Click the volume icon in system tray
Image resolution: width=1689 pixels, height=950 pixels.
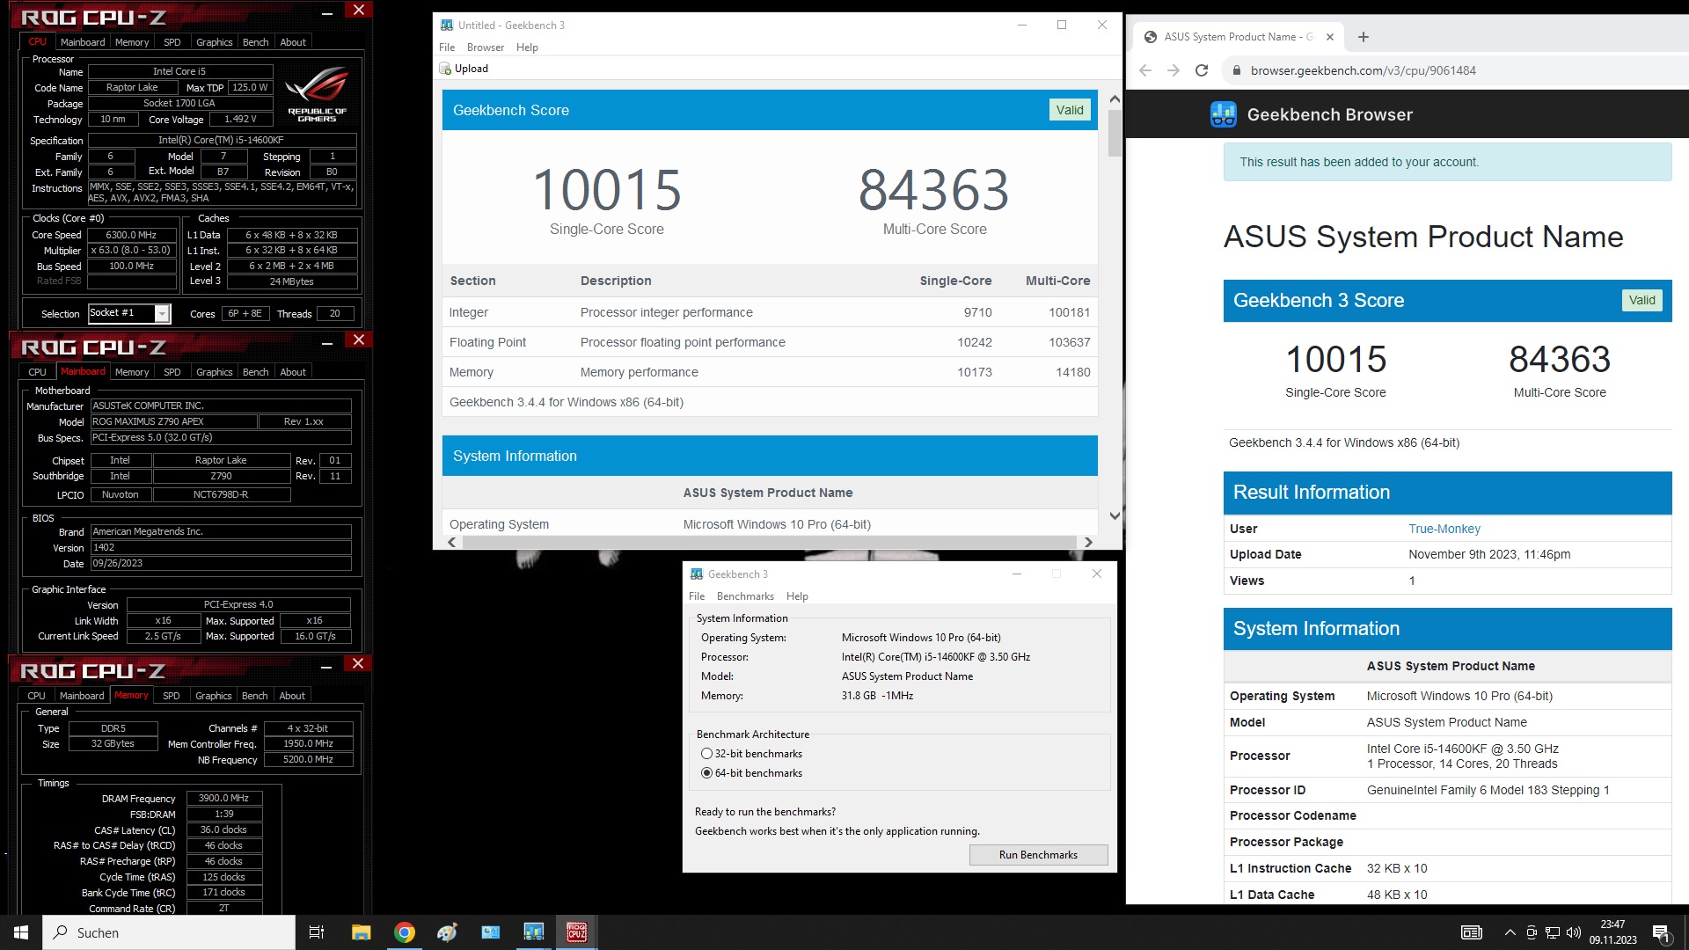click(x=1574, y=932)
